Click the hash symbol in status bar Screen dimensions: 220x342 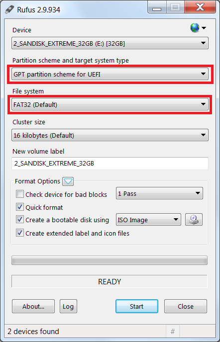[x=173, y=332]
